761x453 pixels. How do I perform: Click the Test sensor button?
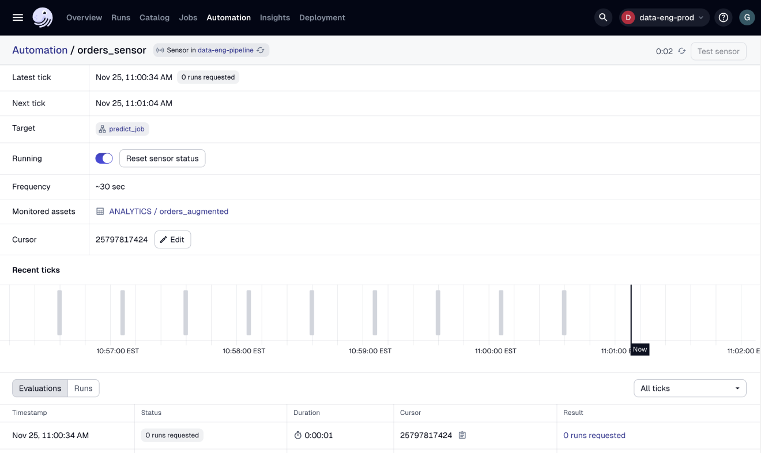click(718, 51)
